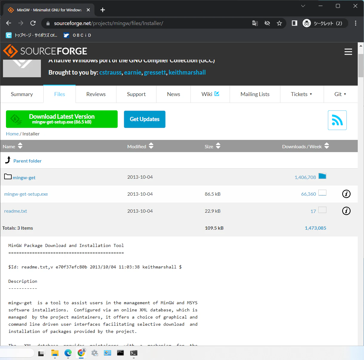Image resolution: width=364 pixels, height=360 pixels.
Task: Go forward with the browser forward arrow
Action: (21, 23)
